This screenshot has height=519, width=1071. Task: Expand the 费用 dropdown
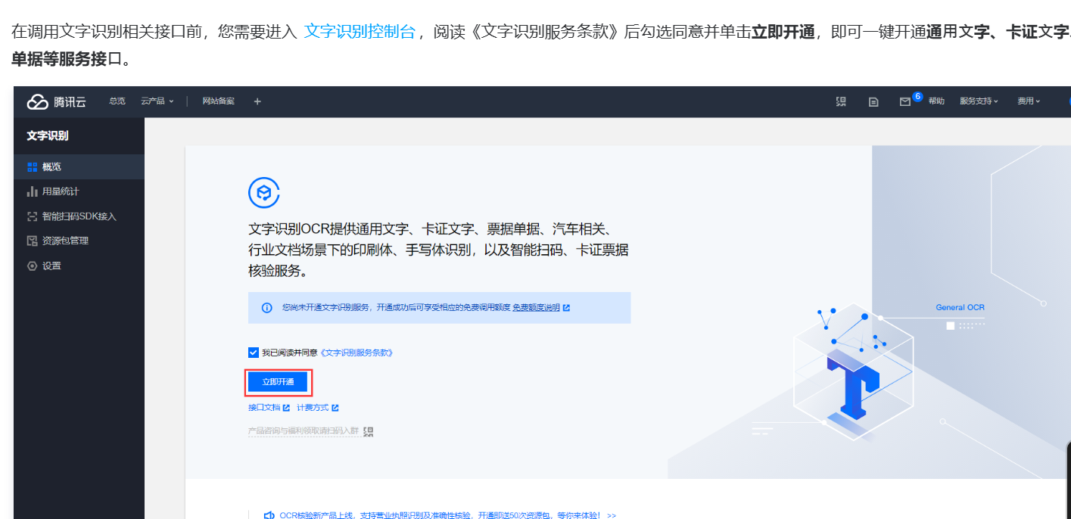coord(1029,101)
